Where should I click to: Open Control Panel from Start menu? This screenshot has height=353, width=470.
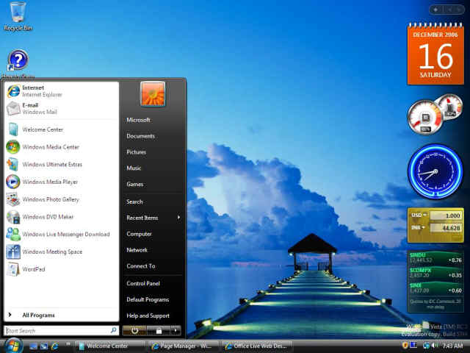143,284
